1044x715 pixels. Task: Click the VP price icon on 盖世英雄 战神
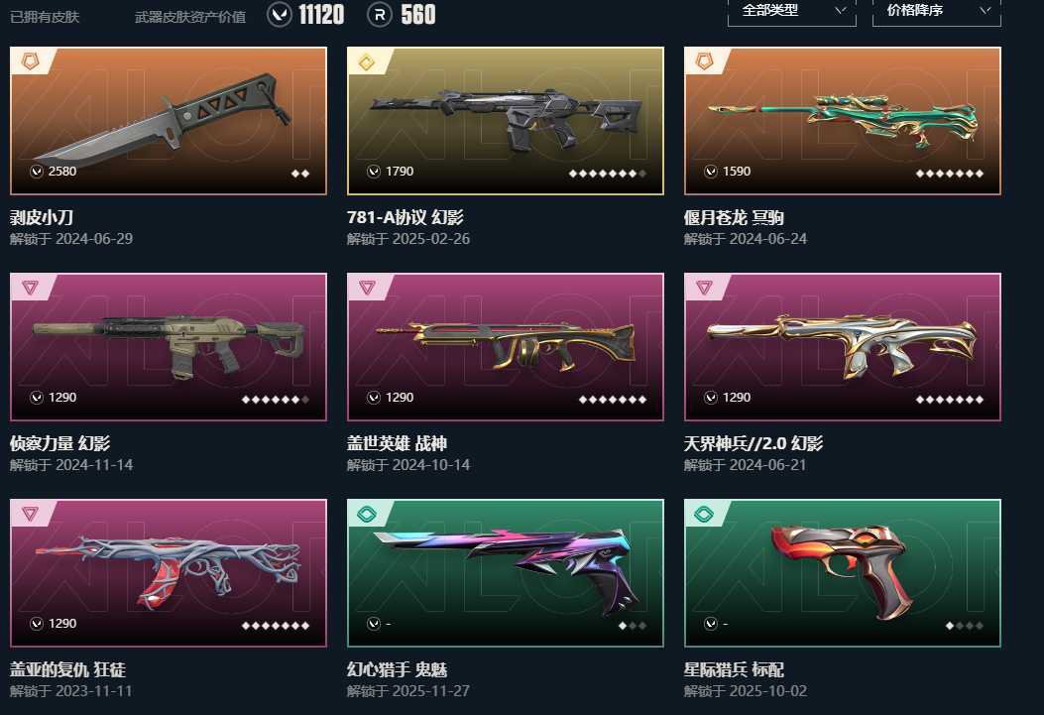(374, 398)
